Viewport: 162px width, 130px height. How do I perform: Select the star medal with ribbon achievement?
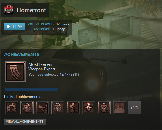(89, 108)
